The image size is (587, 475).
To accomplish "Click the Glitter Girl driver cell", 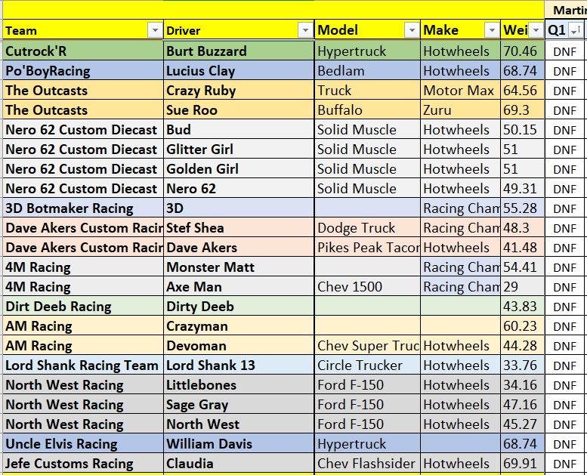I will (x=239, y=150).
